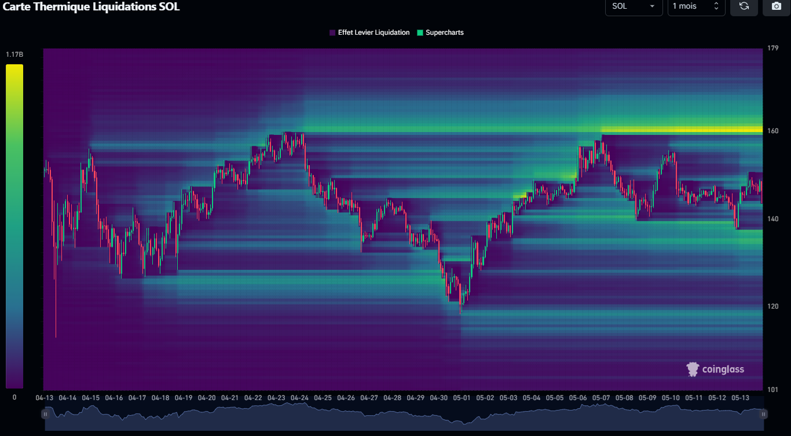Click the 05-01 date label on time axis

462,398
